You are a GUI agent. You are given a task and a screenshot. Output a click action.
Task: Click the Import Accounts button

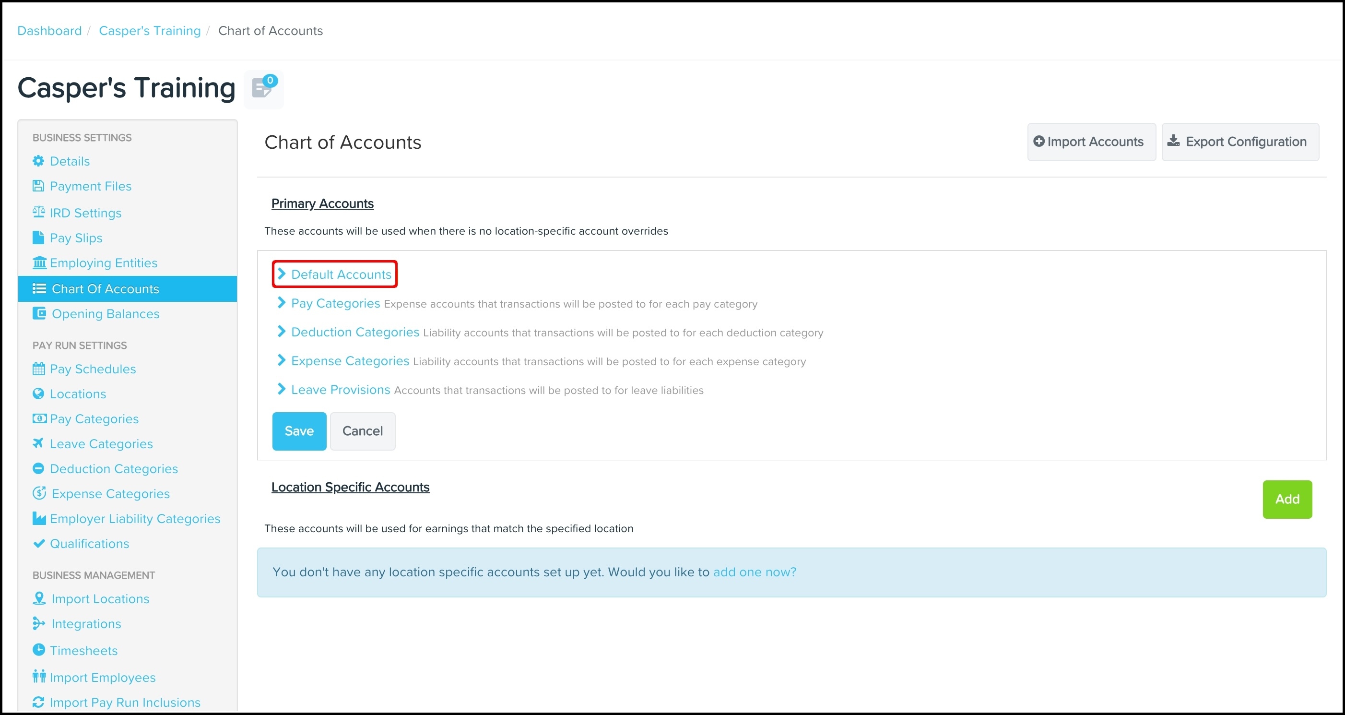[x=1091, y=142]
